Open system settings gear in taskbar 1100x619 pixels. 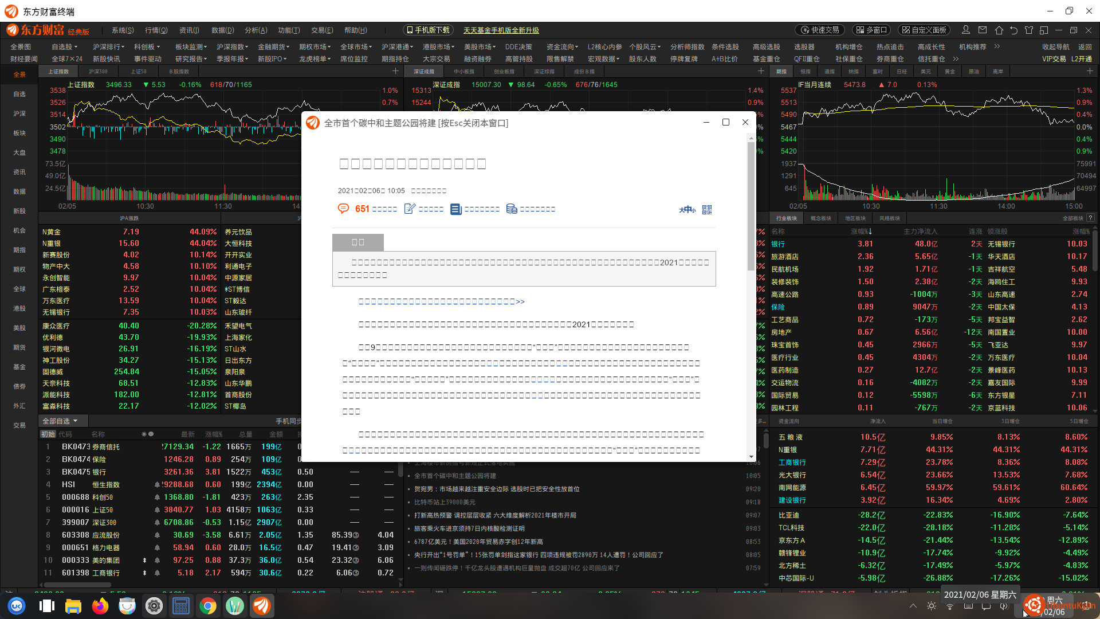point(154,606)
